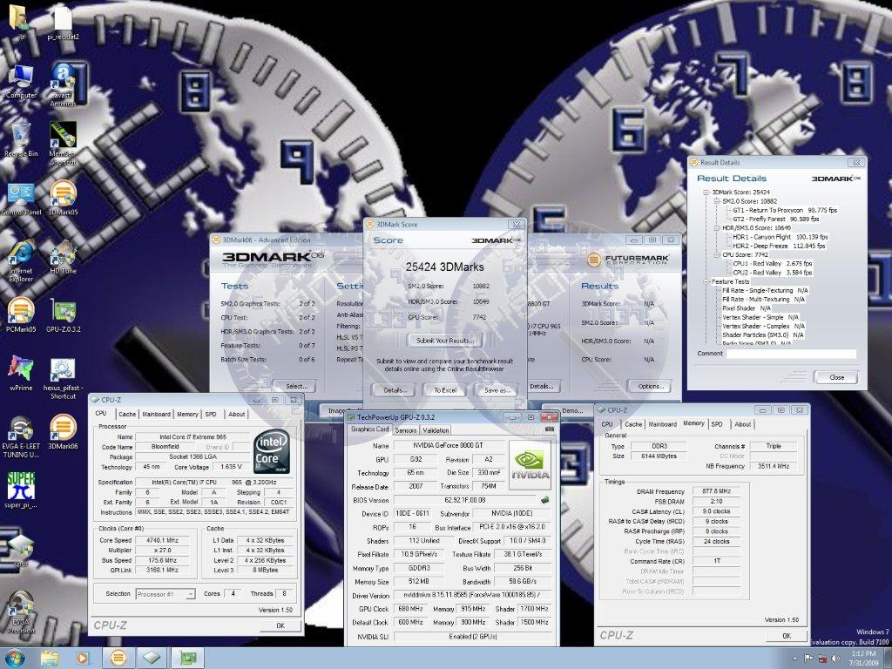The image size is (892, 669).
Task: Launch wPrime from the desktop
Action: click(21, 373)
